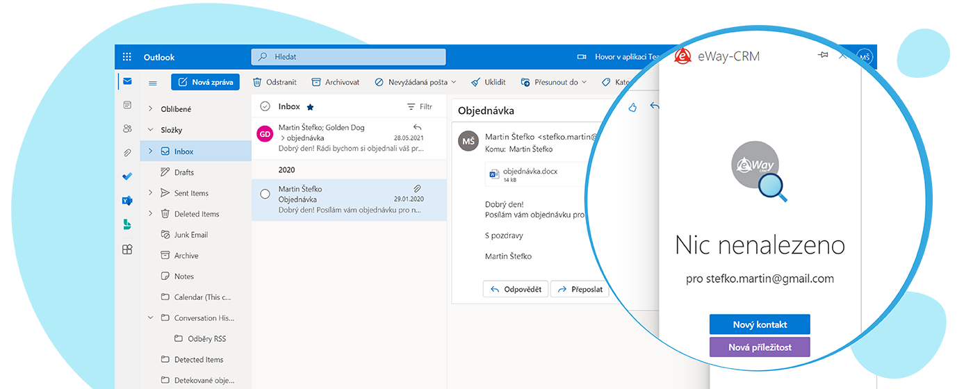Click the like thumbs-up icon on email
Image resolution: width=973 pixels, height=389 pixels.
632,107
